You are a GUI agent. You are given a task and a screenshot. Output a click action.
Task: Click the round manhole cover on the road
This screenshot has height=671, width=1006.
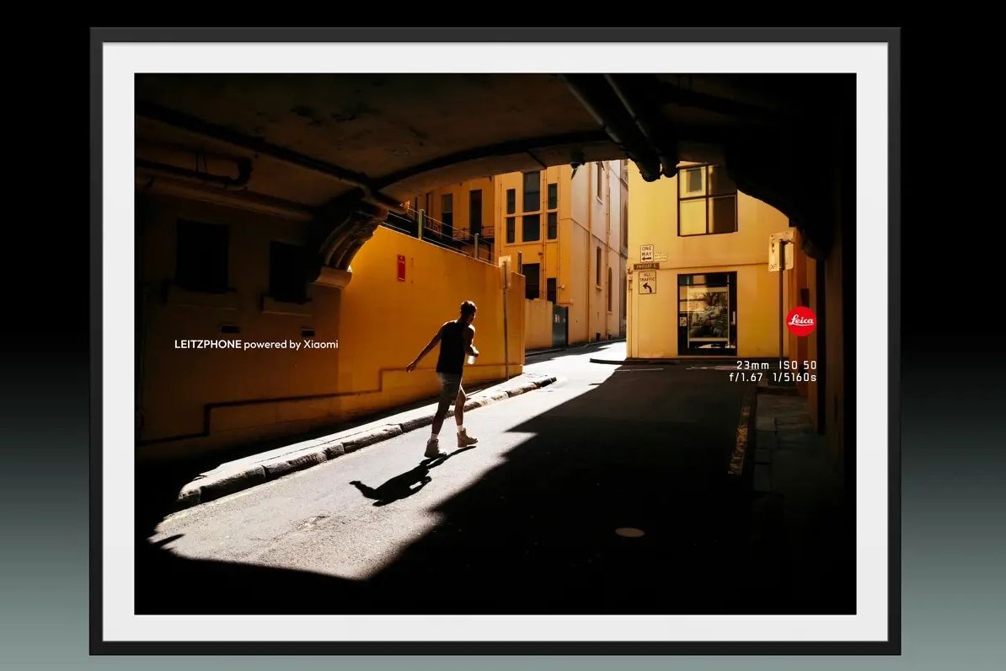click(629, 532)
